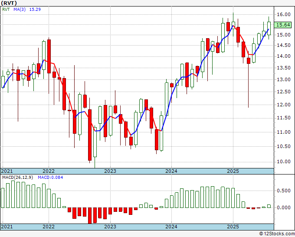The width and height of the screenshot is (295, 237).
Task: Click 2024 on the price chart time axis
Action: (171, 171)
